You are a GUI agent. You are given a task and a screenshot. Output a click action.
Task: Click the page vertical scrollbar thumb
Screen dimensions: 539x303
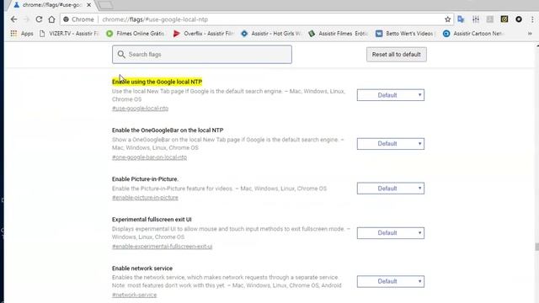(x=536, y=247)
